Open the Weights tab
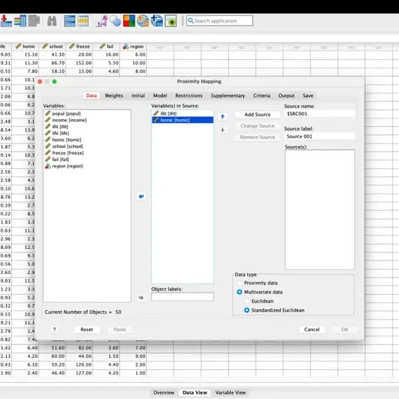 tap(114, 96)
